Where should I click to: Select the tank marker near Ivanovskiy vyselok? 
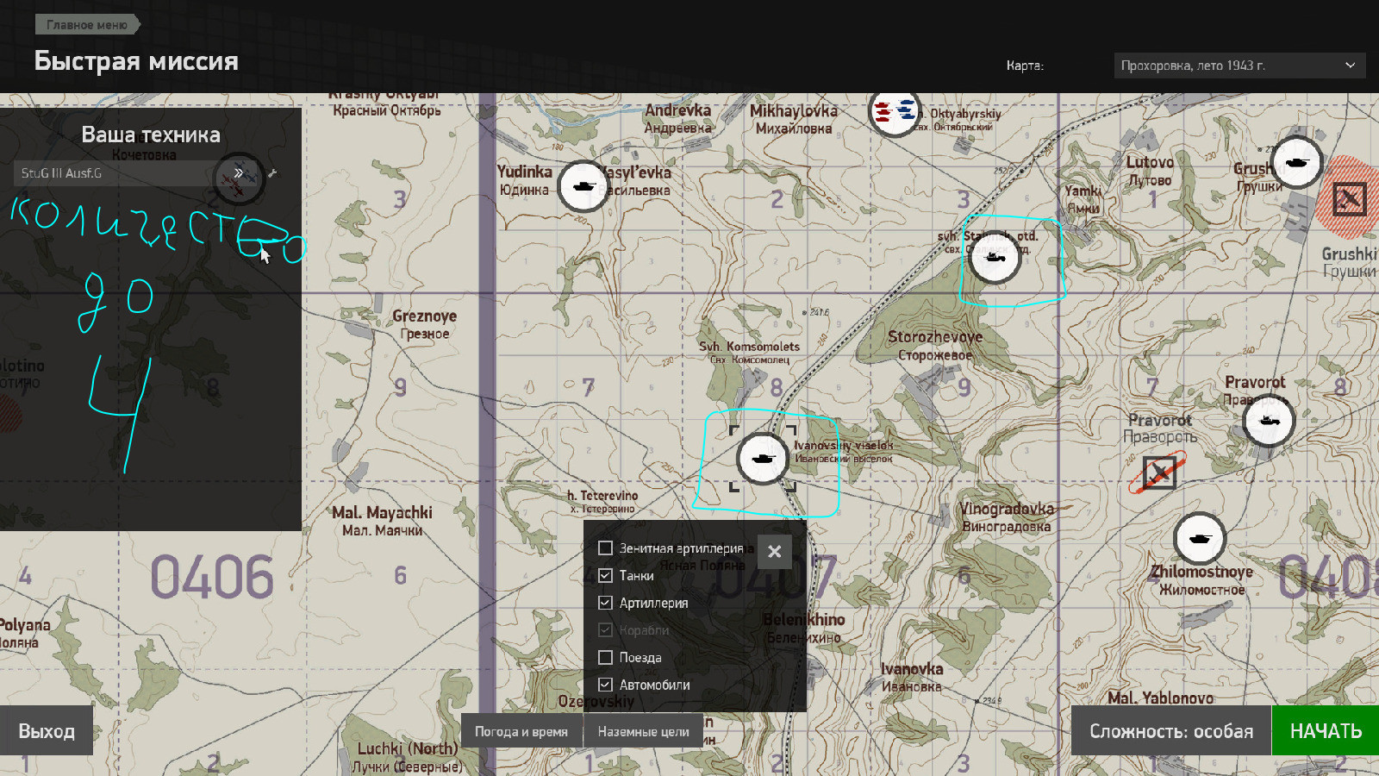click(x=763, y=458)
